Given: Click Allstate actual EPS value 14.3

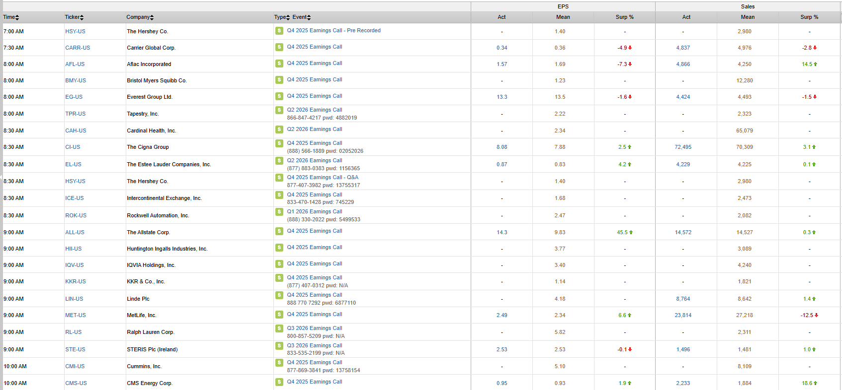Looking at the screenshot, I should [502, 232].
